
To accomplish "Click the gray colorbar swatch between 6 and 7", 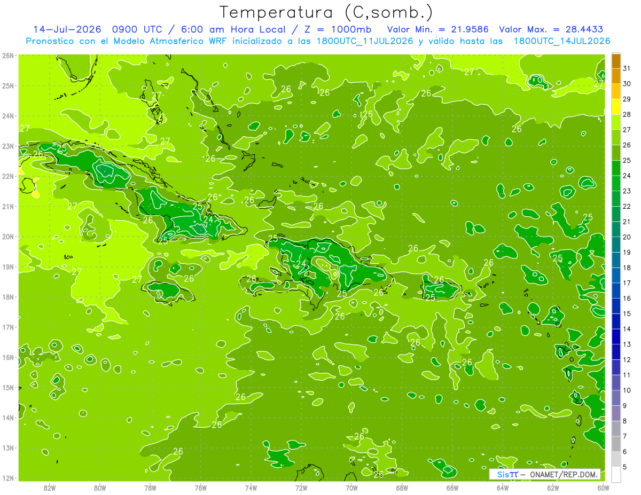I will coord(616,444).
